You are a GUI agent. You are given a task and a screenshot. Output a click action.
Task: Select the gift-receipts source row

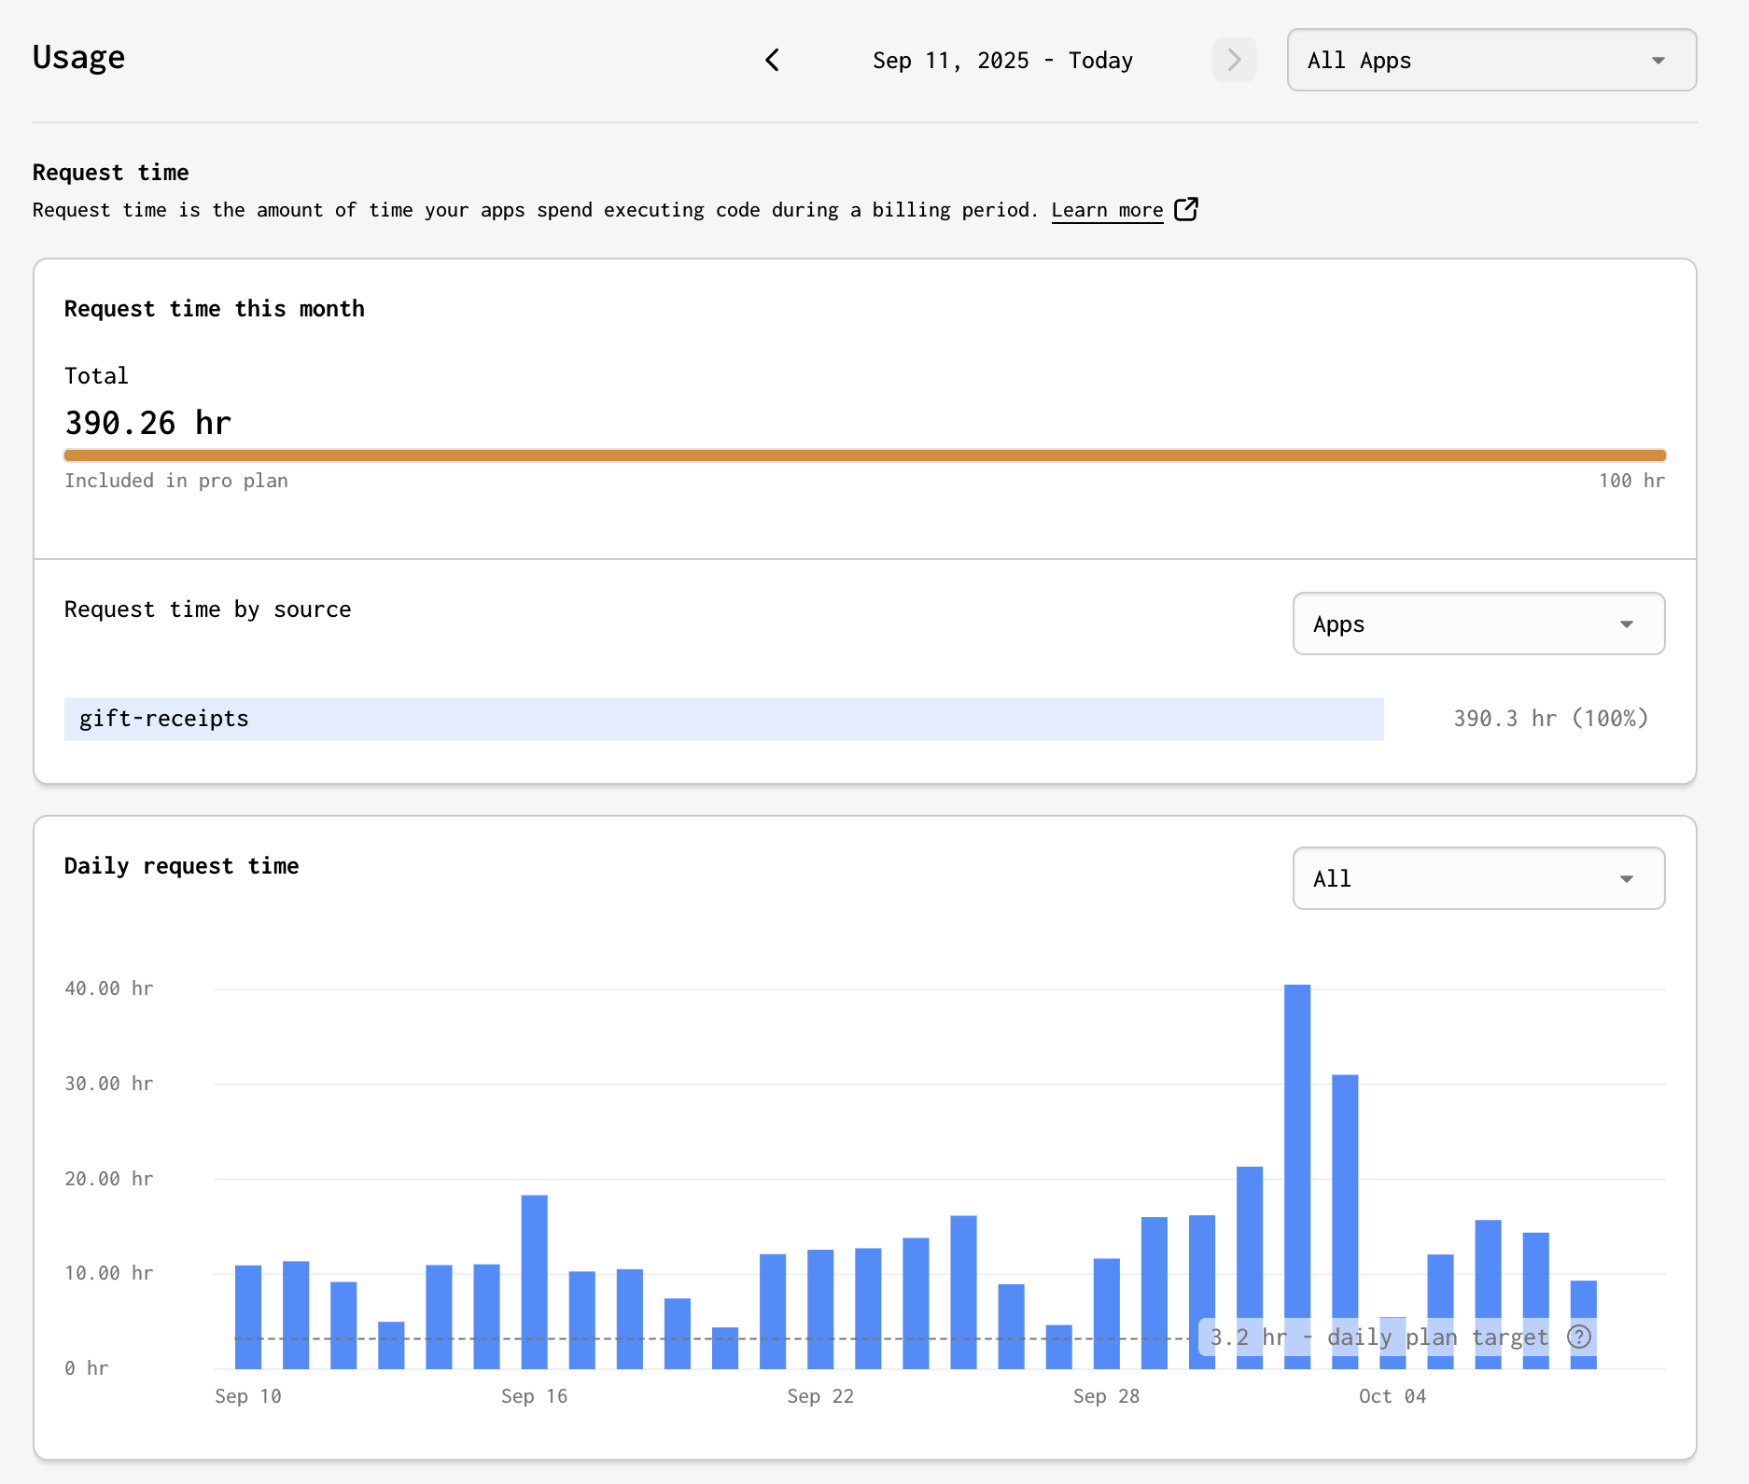[723, 719]
